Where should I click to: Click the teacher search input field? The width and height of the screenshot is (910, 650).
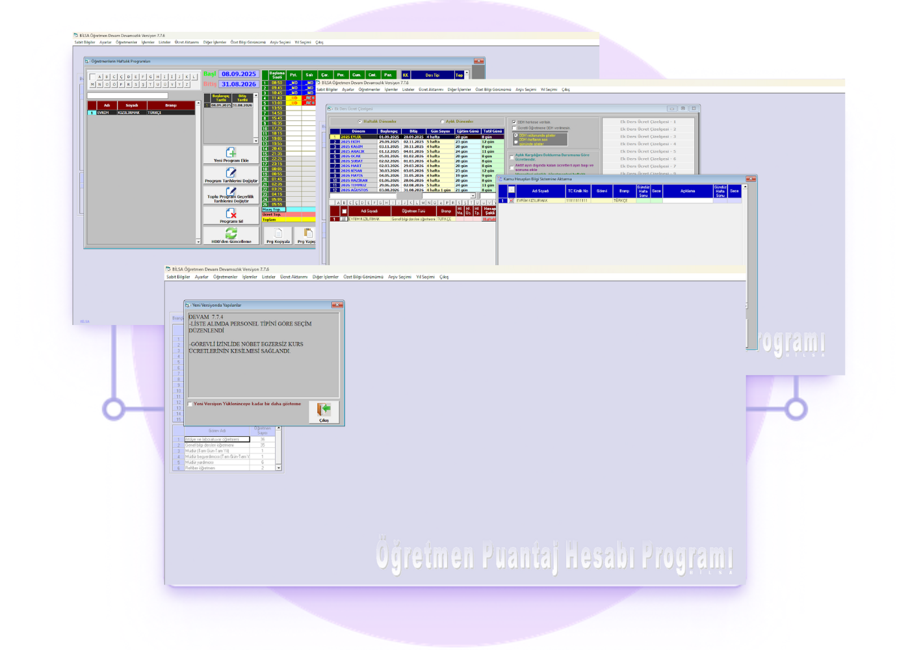127,96
